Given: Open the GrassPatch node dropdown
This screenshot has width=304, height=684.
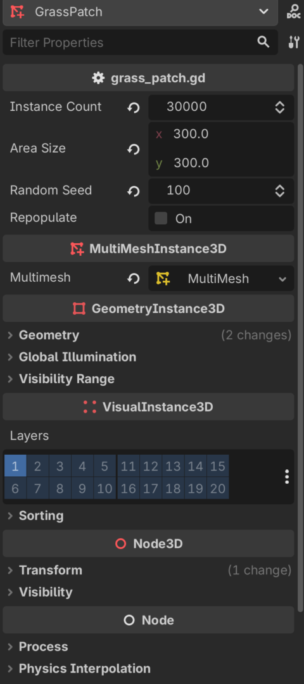Looking at the screenshot, I should (140, 12).
